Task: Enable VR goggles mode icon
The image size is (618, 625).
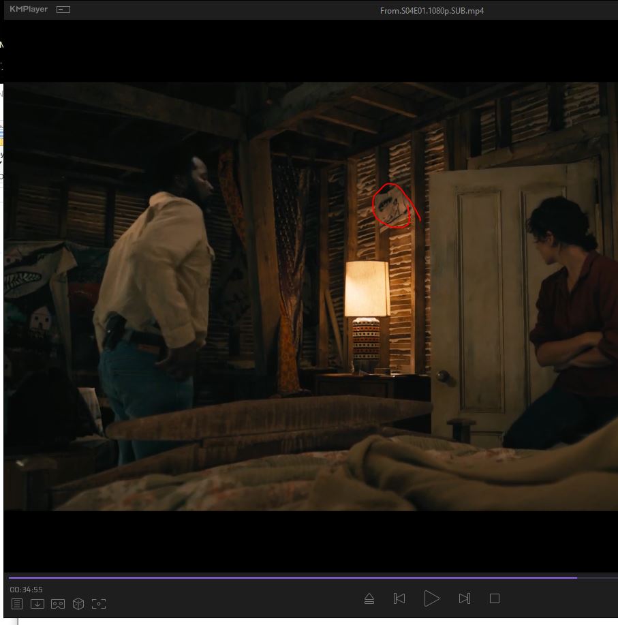Action: (x=58, y=604)
